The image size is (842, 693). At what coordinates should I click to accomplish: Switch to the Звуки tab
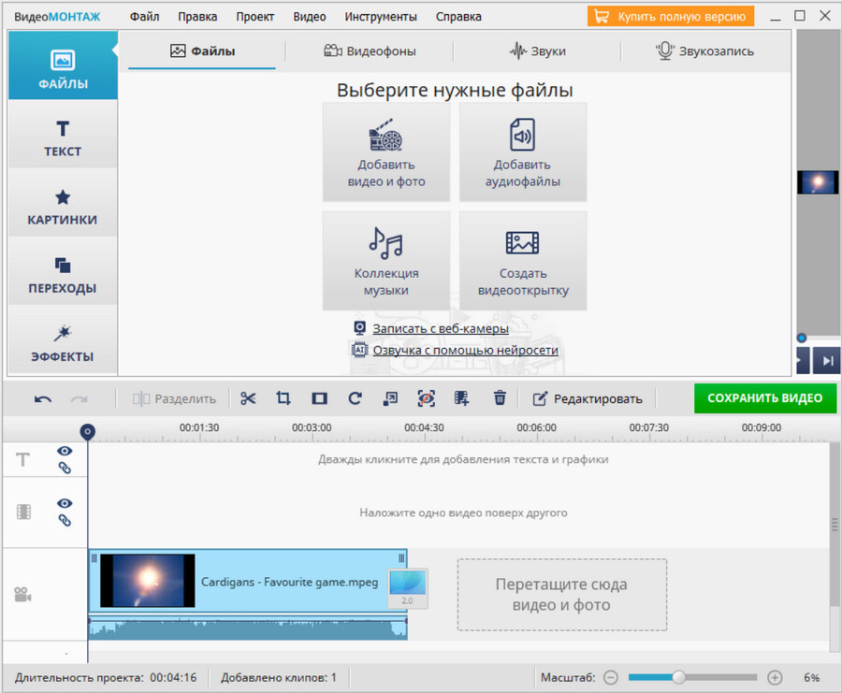coord(537,51)
